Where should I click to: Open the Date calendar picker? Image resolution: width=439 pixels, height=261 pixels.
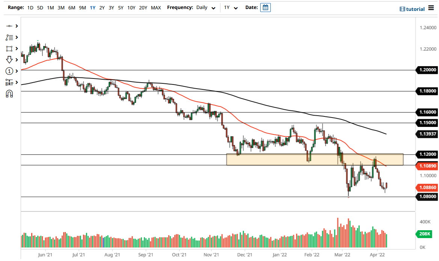click(265, 7)
